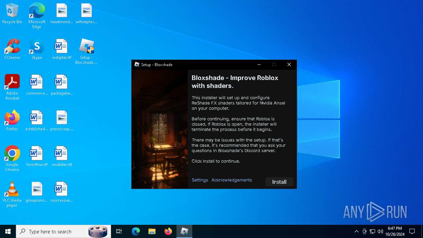Select the forestfew.rtf document icon

coord(37,157)
